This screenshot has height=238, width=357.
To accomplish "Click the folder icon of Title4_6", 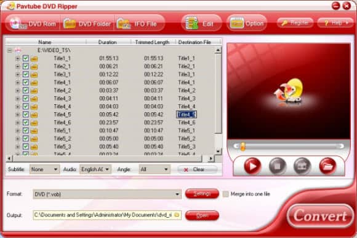I will [x=34, y=123].
